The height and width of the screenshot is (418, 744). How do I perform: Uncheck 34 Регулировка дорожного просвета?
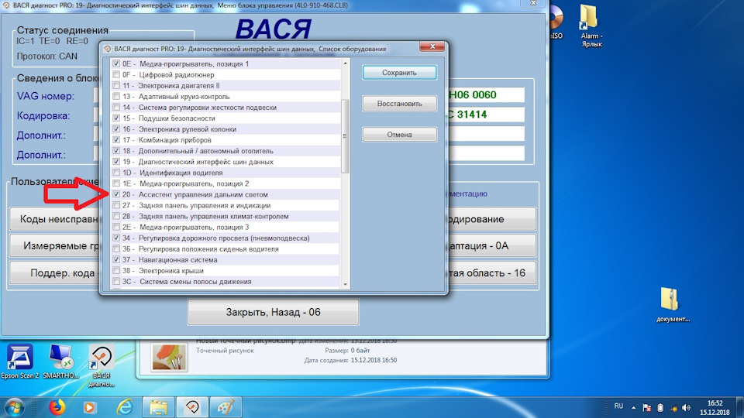116,238
